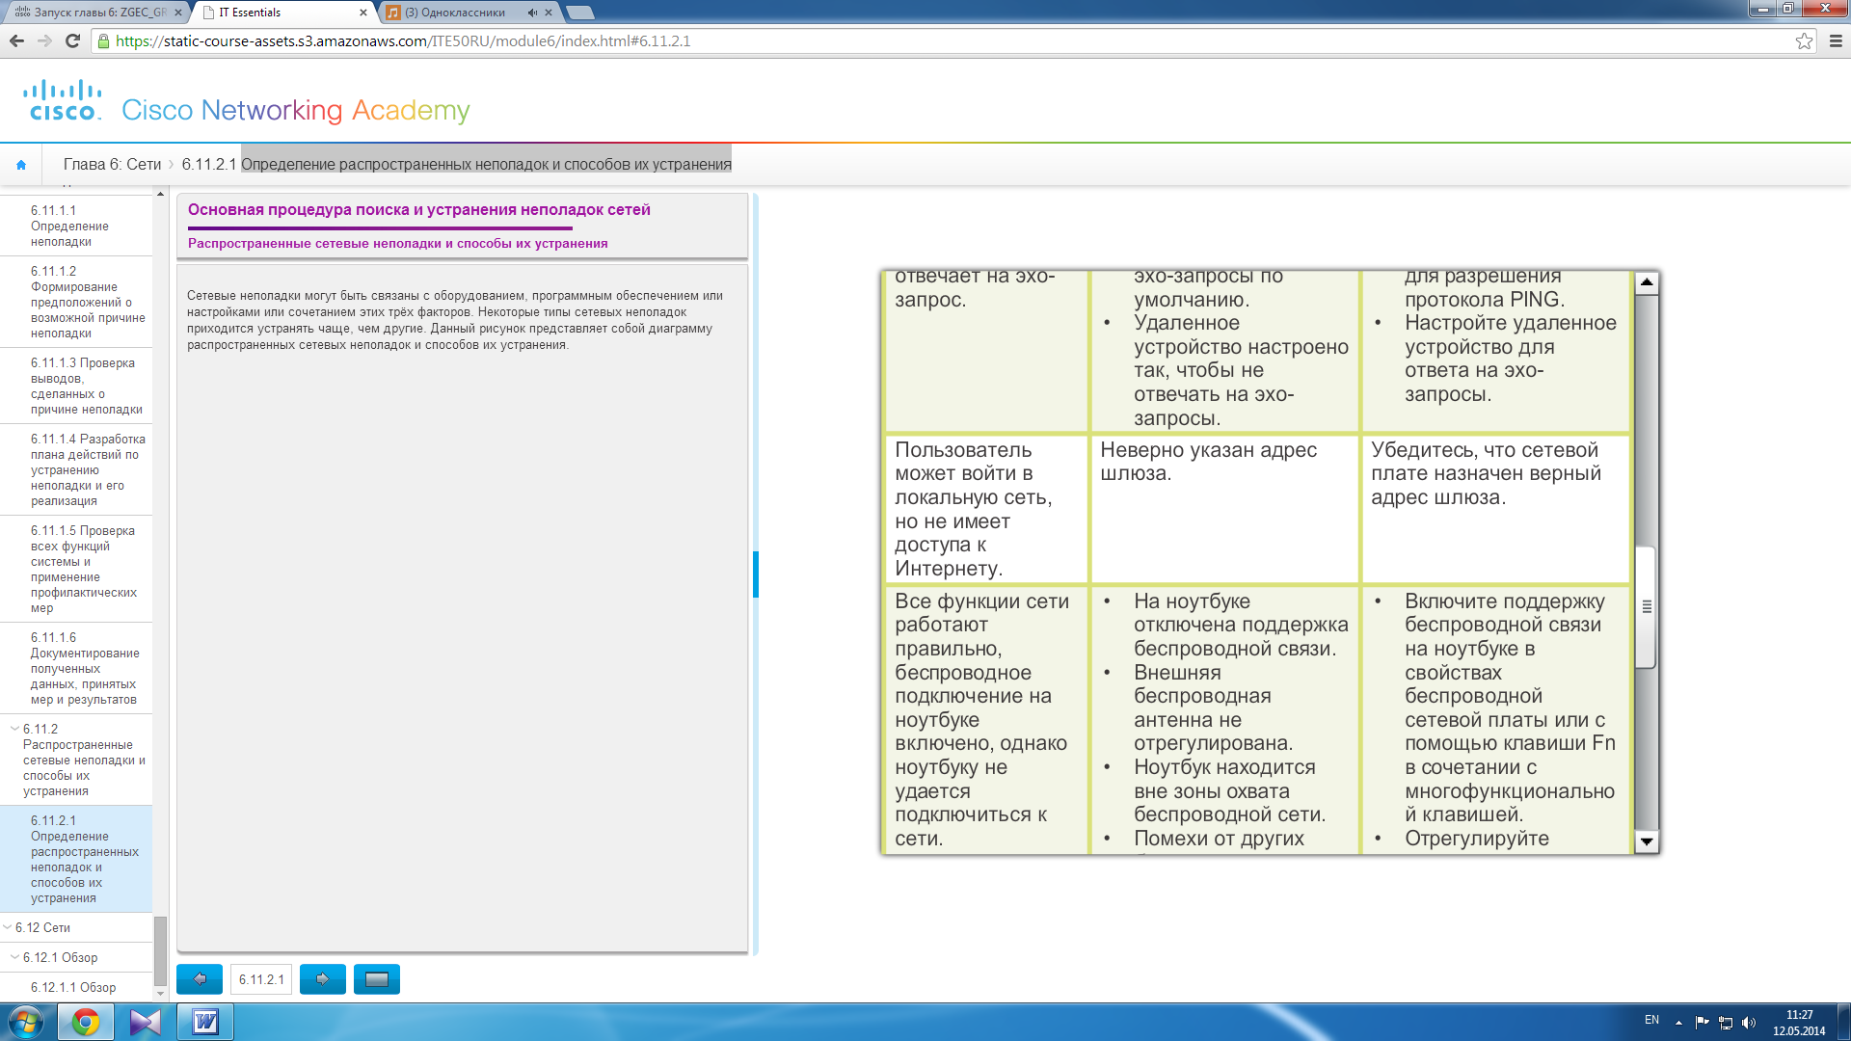The width and height of the screenshot is (1851, 1041).
Task: Click the 6.11.2.1 page number field
Action: tap(261, 979)
